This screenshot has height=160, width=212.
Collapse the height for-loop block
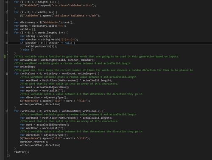tap(7, 2)
